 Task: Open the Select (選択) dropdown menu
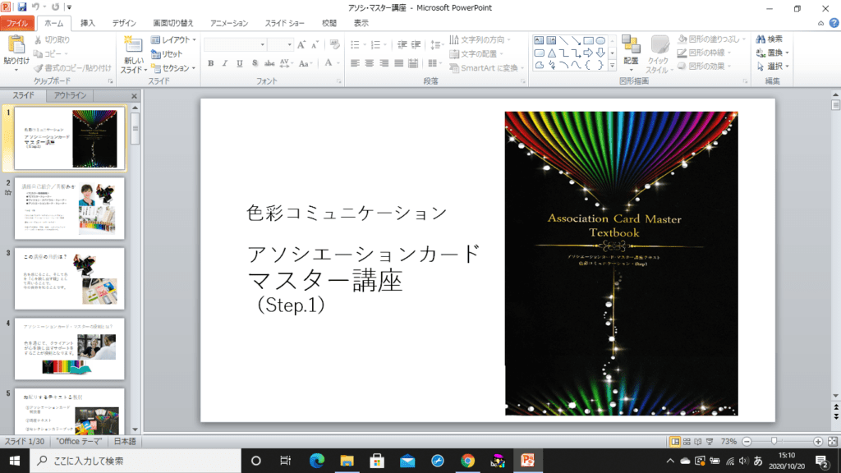[x=774, y=67]
